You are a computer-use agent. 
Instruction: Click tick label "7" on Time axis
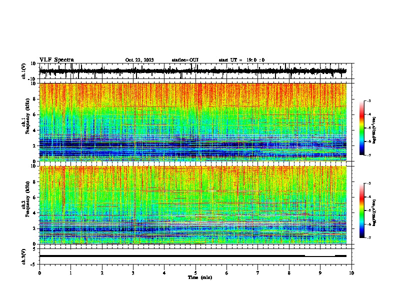pos(258,272)
